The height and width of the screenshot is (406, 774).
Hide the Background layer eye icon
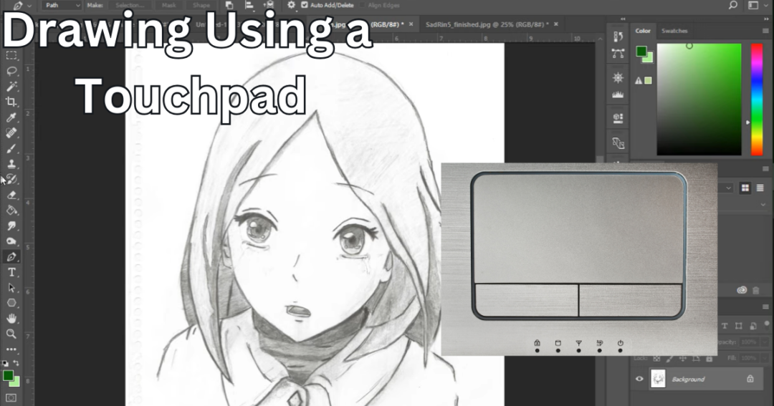(639, 379)
